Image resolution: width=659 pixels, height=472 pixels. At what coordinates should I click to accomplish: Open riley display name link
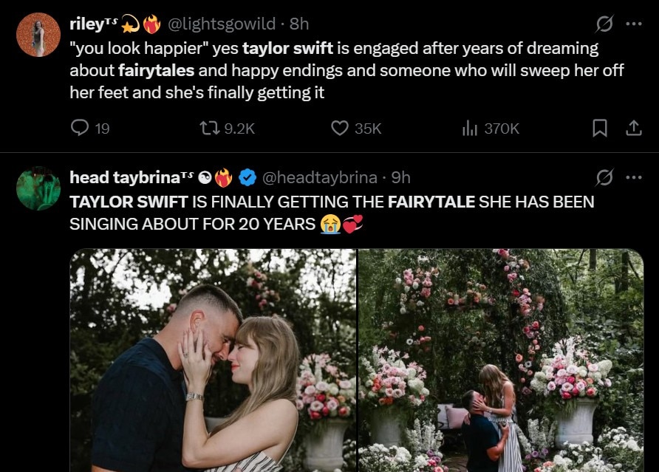(x=88, y=24)
